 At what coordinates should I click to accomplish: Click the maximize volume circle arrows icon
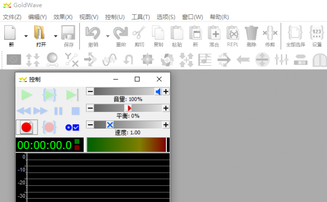coord(263,59)
